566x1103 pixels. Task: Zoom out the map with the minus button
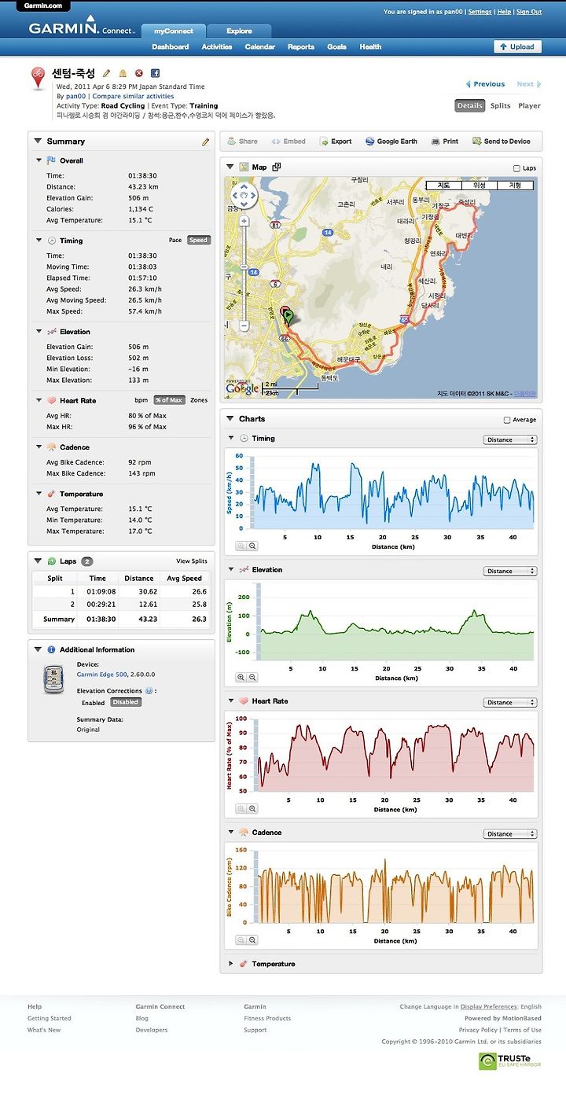(244, 325)
